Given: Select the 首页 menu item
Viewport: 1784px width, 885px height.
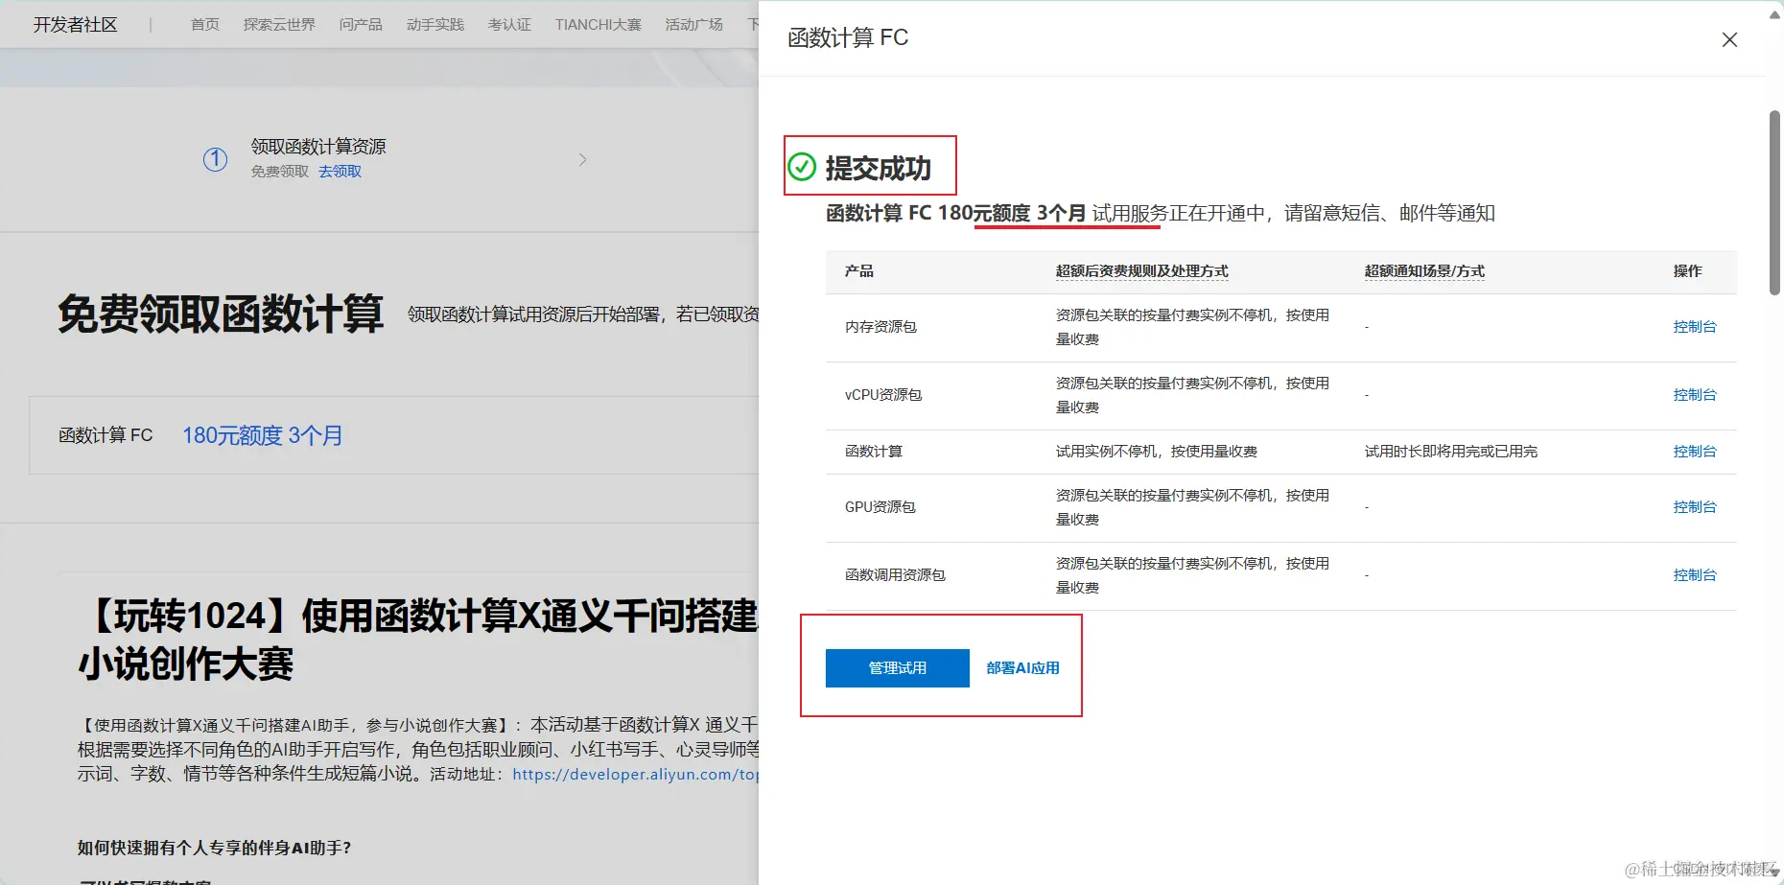Looking at the screenshot, I should click(x=204, y=24).
